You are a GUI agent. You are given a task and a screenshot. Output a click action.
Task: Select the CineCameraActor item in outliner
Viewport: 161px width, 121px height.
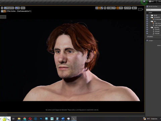[158, 19]
